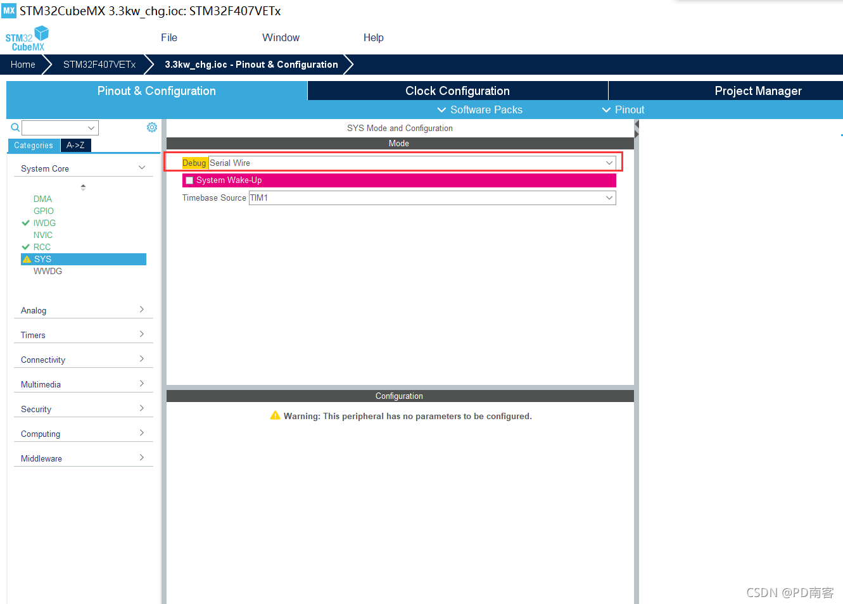Open the Timebase Source TIM1 dropdown
Image resolution: width=843 pixels, height=604 pixels.
pos(432,198)
